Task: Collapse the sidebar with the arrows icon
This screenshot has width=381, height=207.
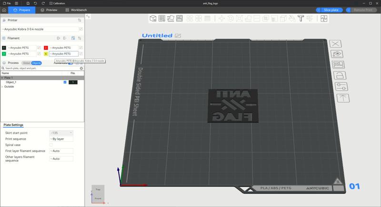Action: point(88,16)
